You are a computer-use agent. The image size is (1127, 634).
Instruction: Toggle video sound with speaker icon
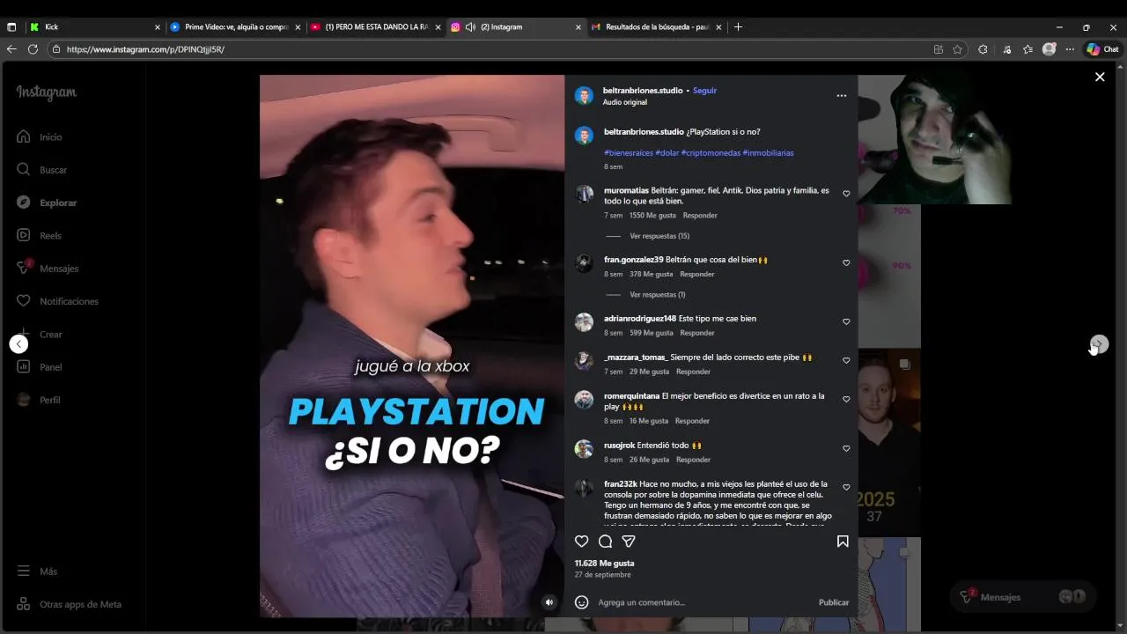pyautogui.click(x=549, y=602)
